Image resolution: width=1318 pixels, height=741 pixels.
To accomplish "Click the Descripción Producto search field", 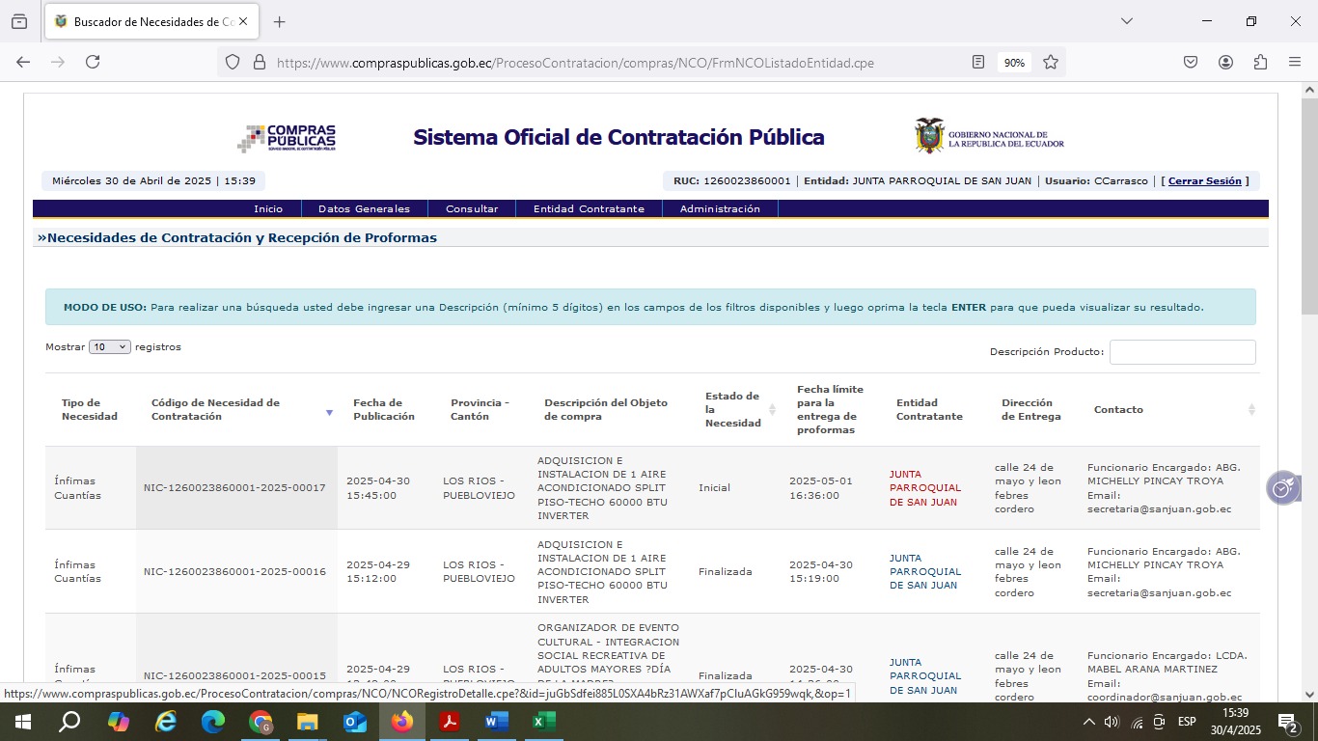I will (1182, 352).
